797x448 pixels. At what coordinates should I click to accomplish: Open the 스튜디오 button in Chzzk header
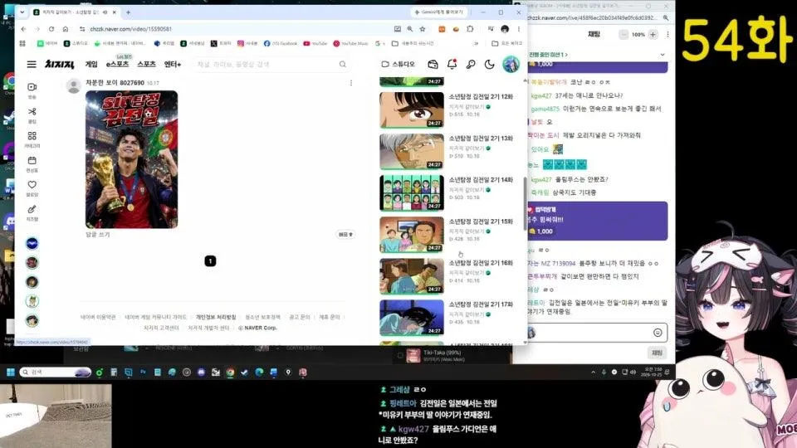tap(398, 65)
